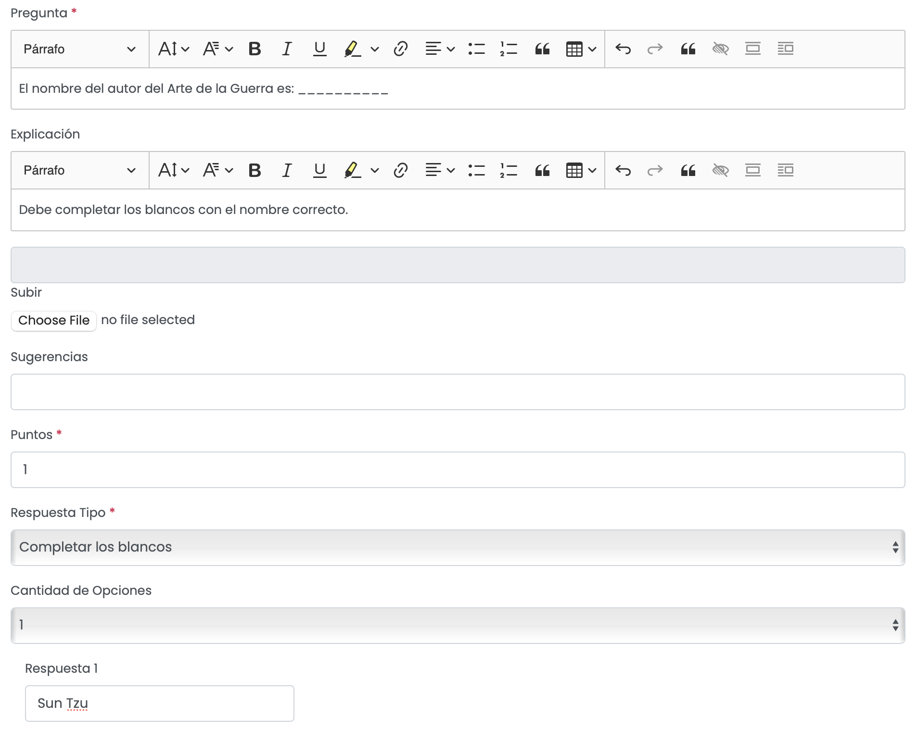Click crossed-eye hide icon in Pregunta toolbar
917x754 pixels.
pos(721,49)
